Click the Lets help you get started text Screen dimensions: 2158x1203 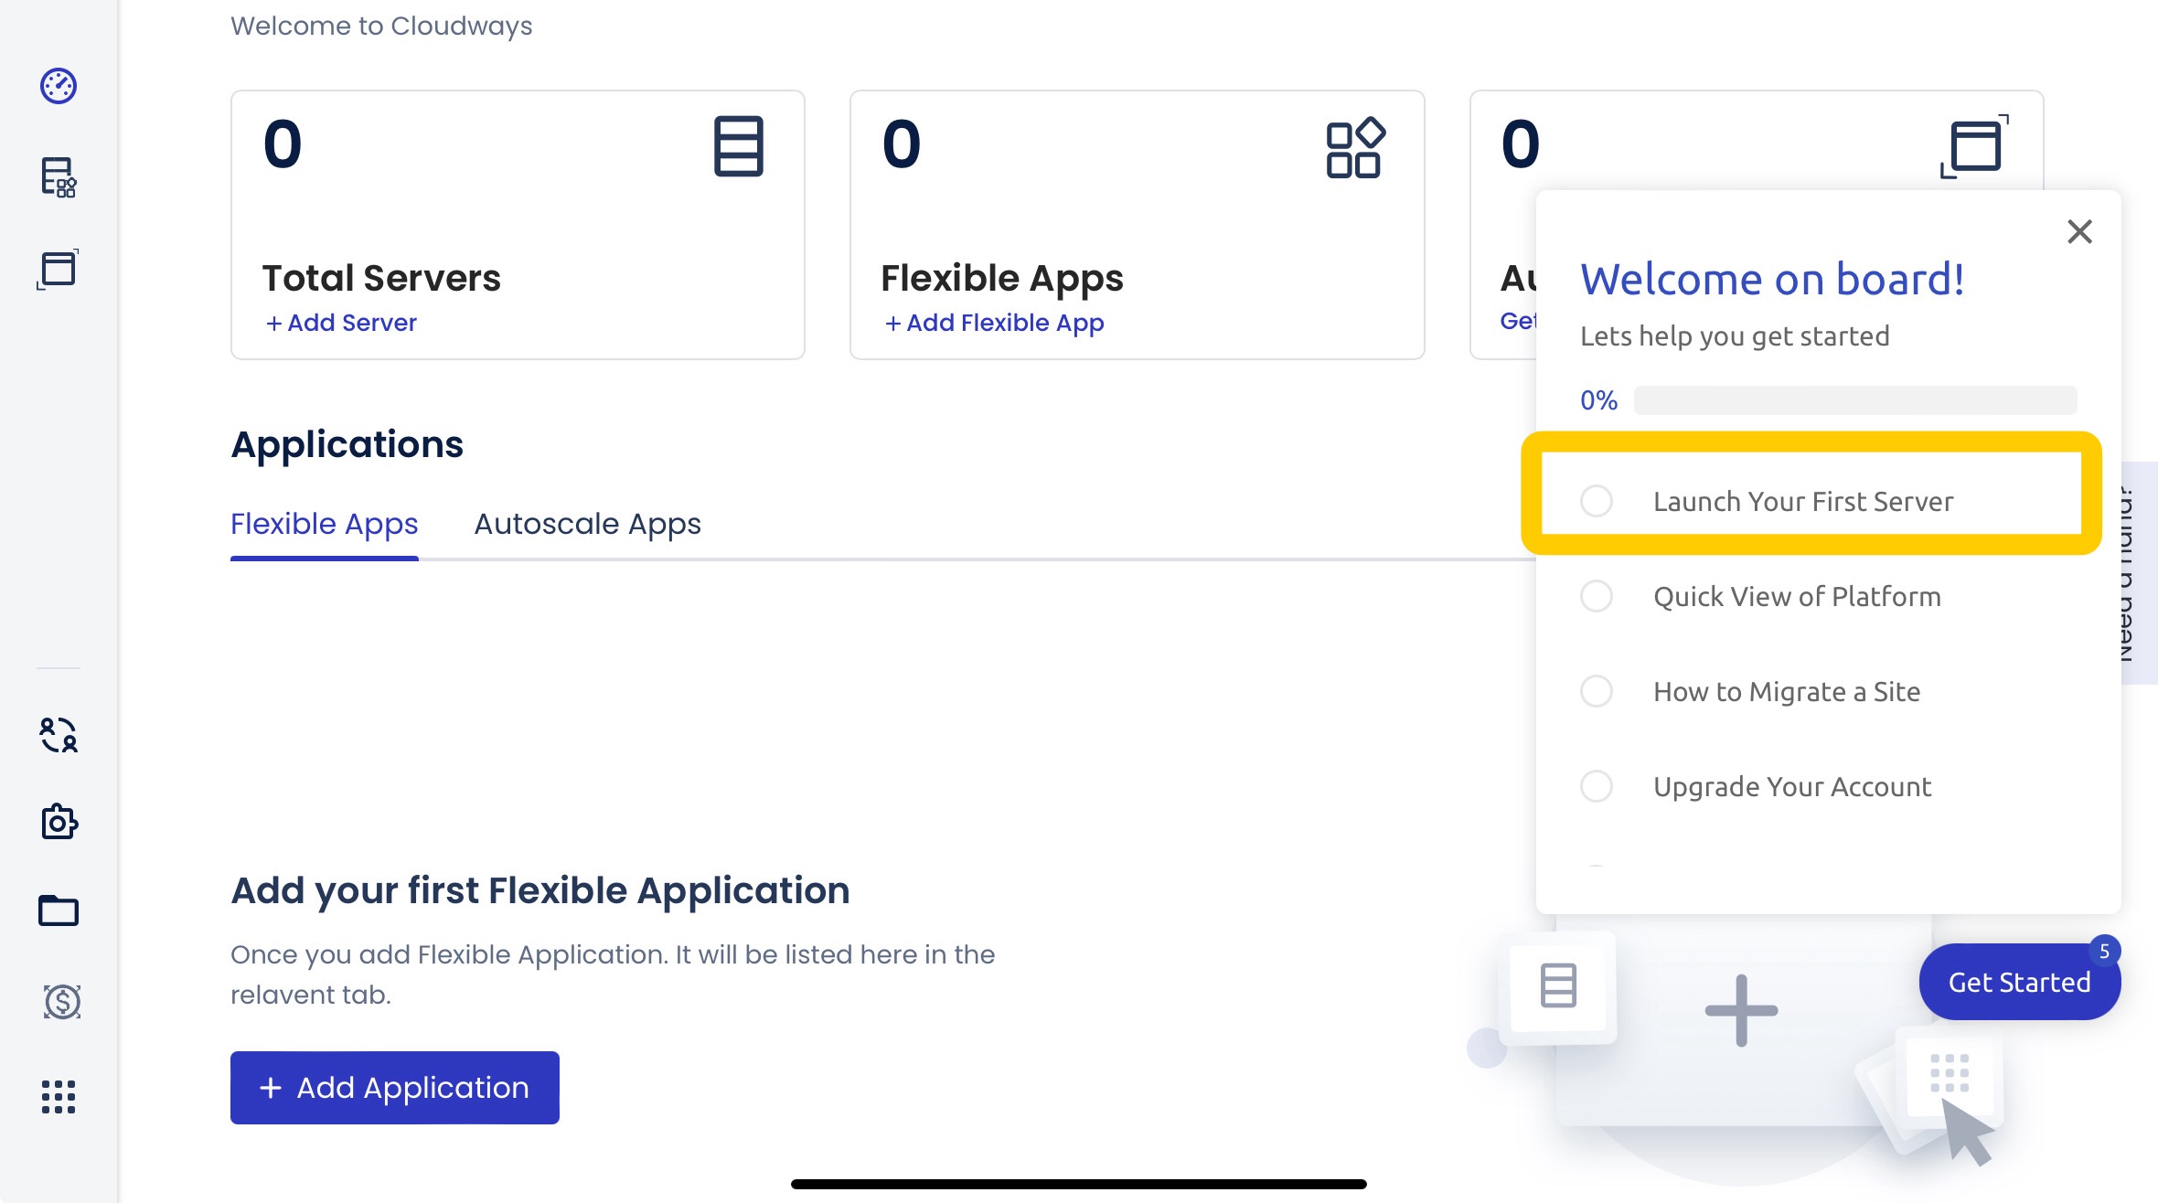tap(1735, 336)
